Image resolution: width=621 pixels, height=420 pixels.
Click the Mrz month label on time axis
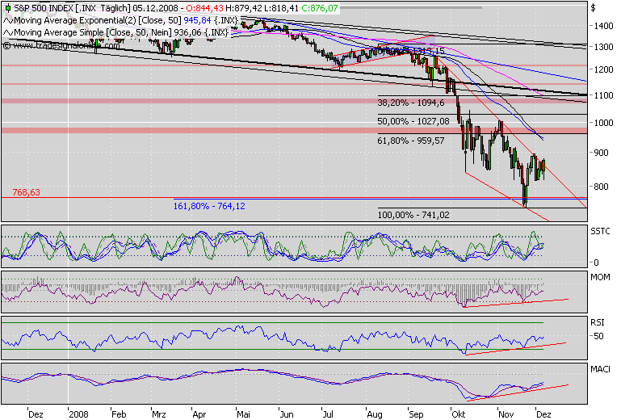coord(159,414)
